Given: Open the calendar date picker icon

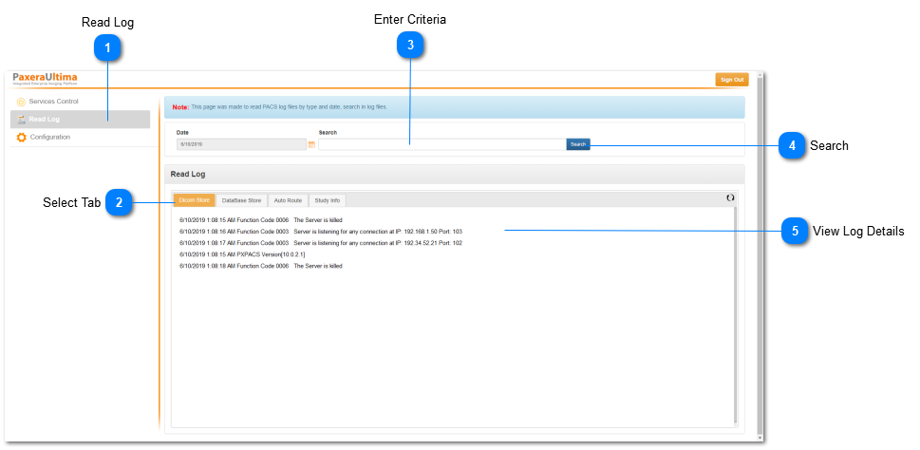Looking at the screenshot, I should tap(311, 144).
